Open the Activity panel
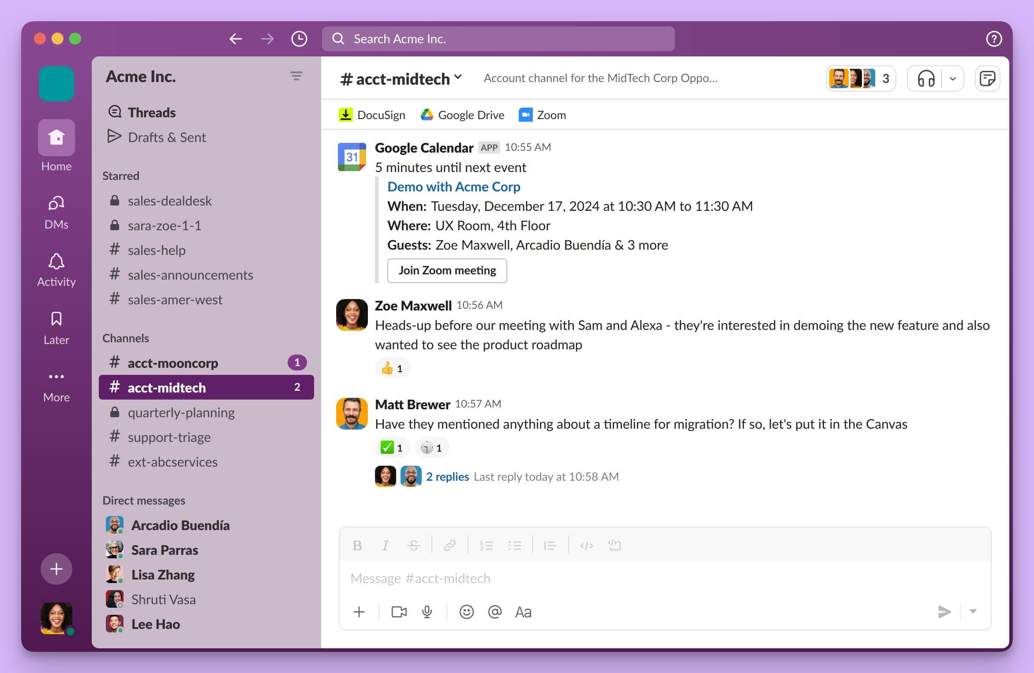The width and height of the screenshot is (1034, 673). click(56, 268)
